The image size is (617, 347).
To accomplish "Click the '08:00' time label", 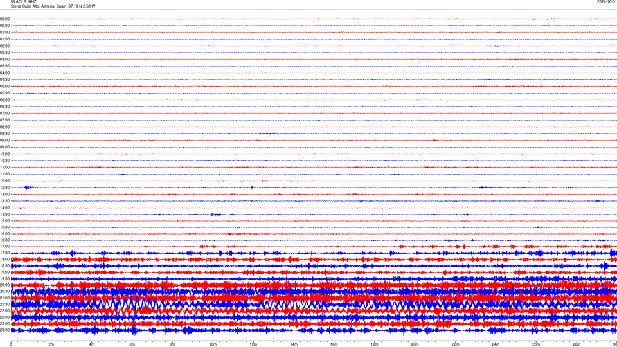I will click(4, 127).
